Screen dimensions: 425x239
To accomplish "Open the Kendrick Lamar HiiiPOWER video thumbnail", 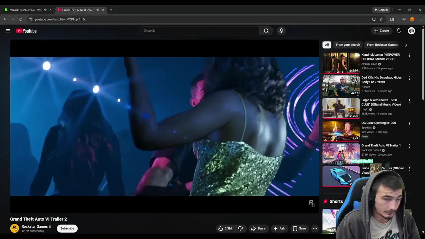I will [341, 63].
